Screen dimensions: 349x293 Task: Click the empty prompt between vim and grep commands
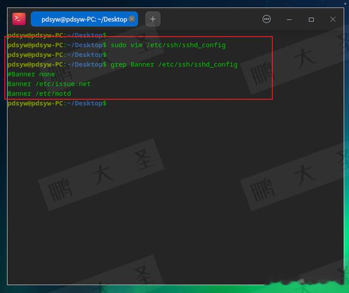coord(57,55)
